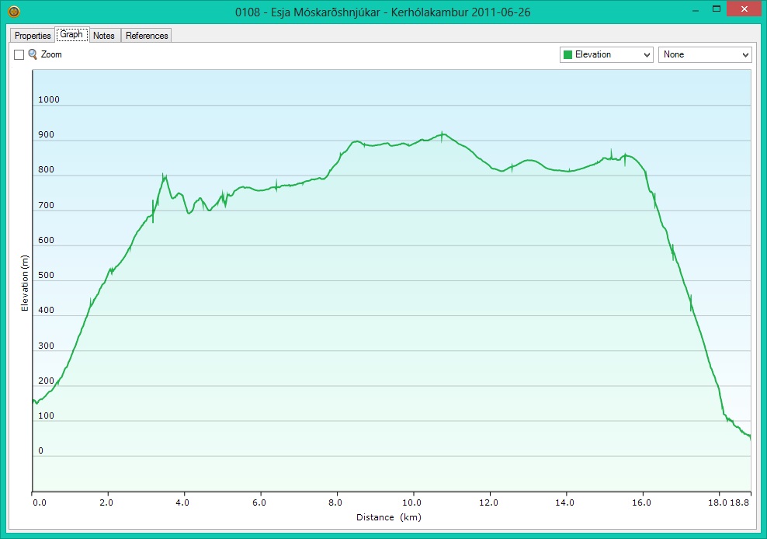The width and height of the screenshot is (767, 539).
Task: Click the 14.0 distance axis label
Action: click(x=564, y=502)
